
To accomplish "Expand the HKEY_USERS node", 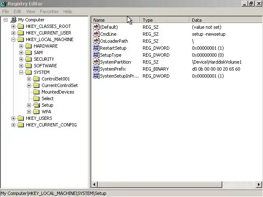I will tap(14, 118).
